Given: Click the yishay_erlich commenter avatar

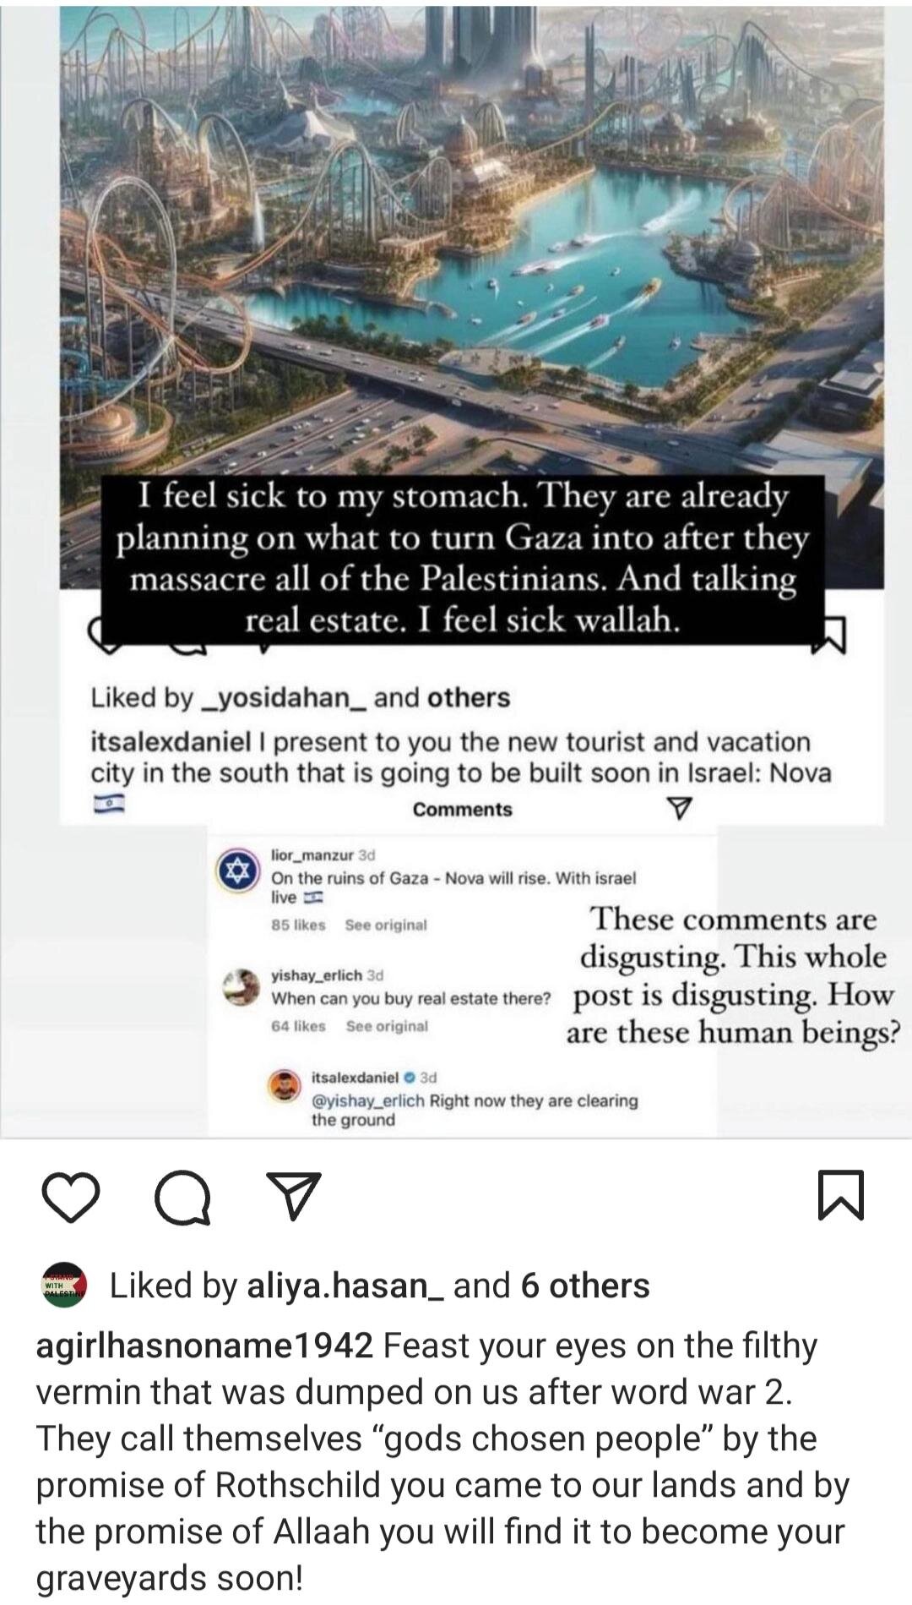Looking at the screenshot, I should pos(240,986).
